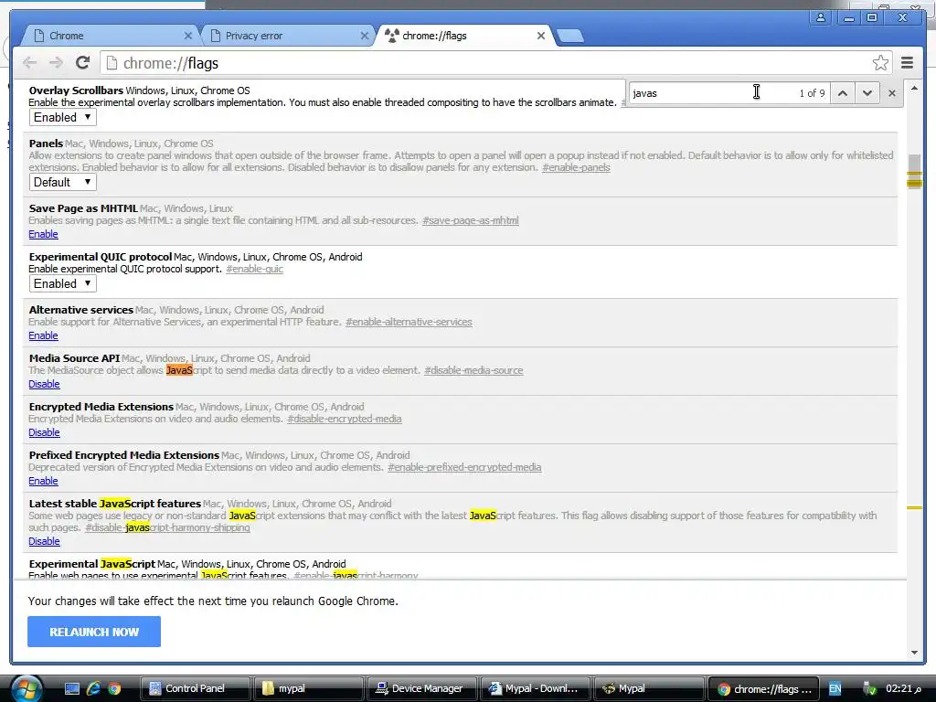
Task: Click the taskbar clock showing 02:21
Action: [904, 688]
